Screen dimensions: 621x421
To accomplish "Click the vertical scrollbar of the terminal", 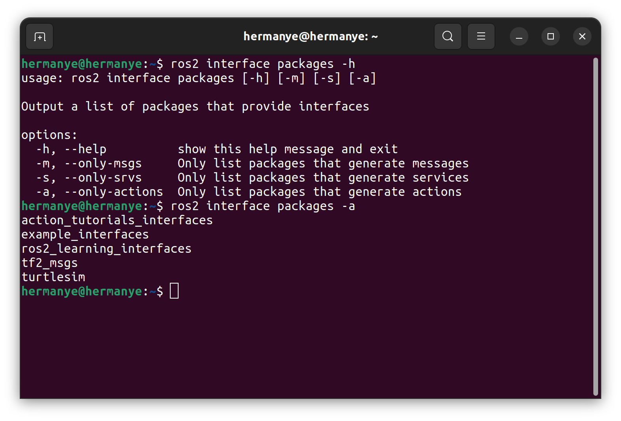I will point(595,226).
